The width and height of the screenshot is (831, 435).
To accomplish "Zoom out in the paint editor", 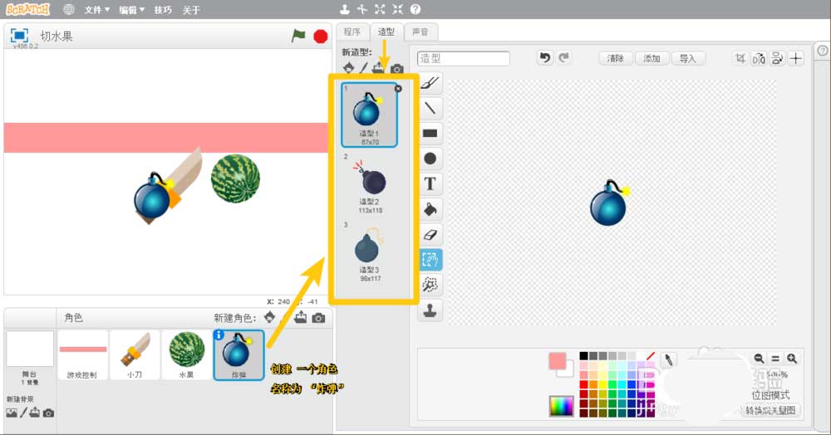I will click(x=759, y=359).
